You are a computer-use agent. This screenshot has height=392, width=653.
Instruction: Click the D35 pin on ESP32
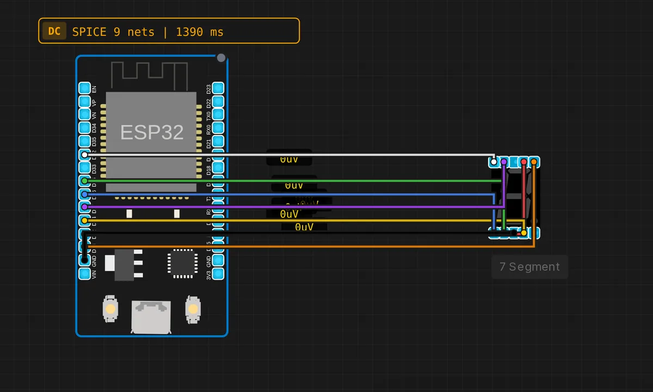click(84, 141)
